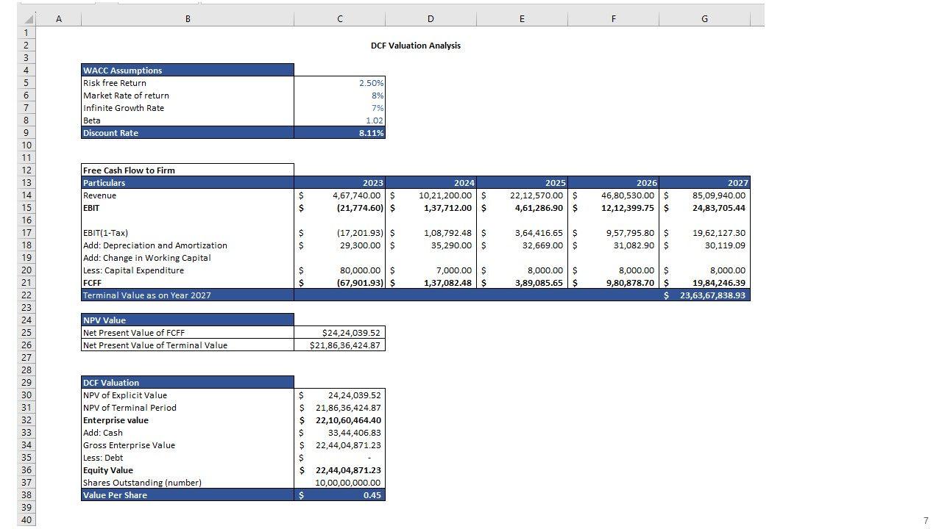Image resolution: width=942 pixels, height=529 pixels.
Task: Select the Risk free Return 2.50% cell
Action: [x=339, y=83]
